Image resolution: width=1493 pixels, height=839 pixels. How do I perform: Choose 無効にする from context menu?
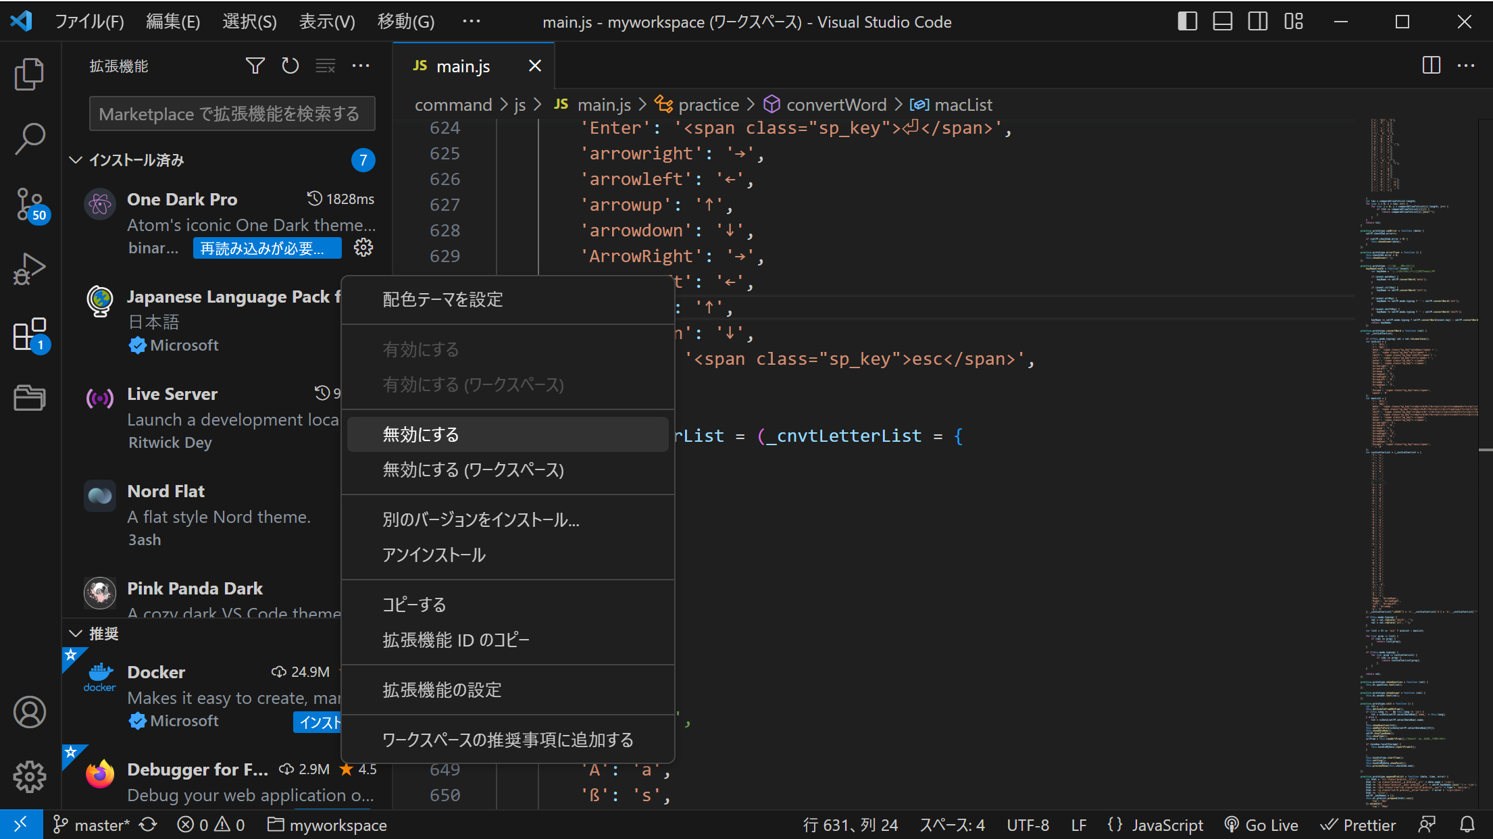(508, 434)
